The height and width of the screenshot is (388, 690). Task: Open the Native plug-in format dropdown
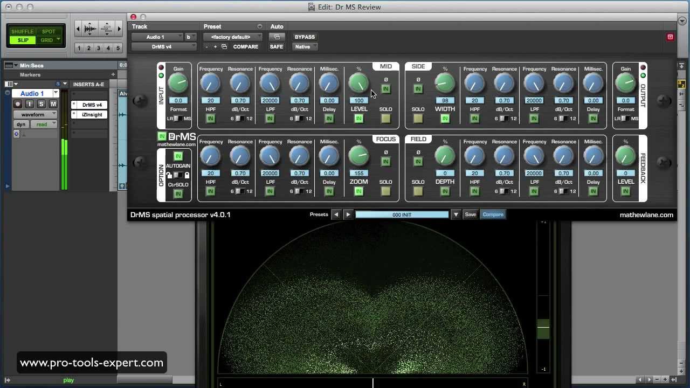click(305, 47)
